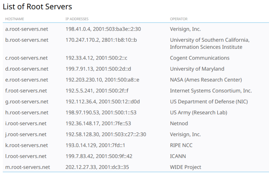Image resolution: width=269 pixels, height=173 pixels.
Task: Click operator RIPE NCC
Action: [181, 145]
